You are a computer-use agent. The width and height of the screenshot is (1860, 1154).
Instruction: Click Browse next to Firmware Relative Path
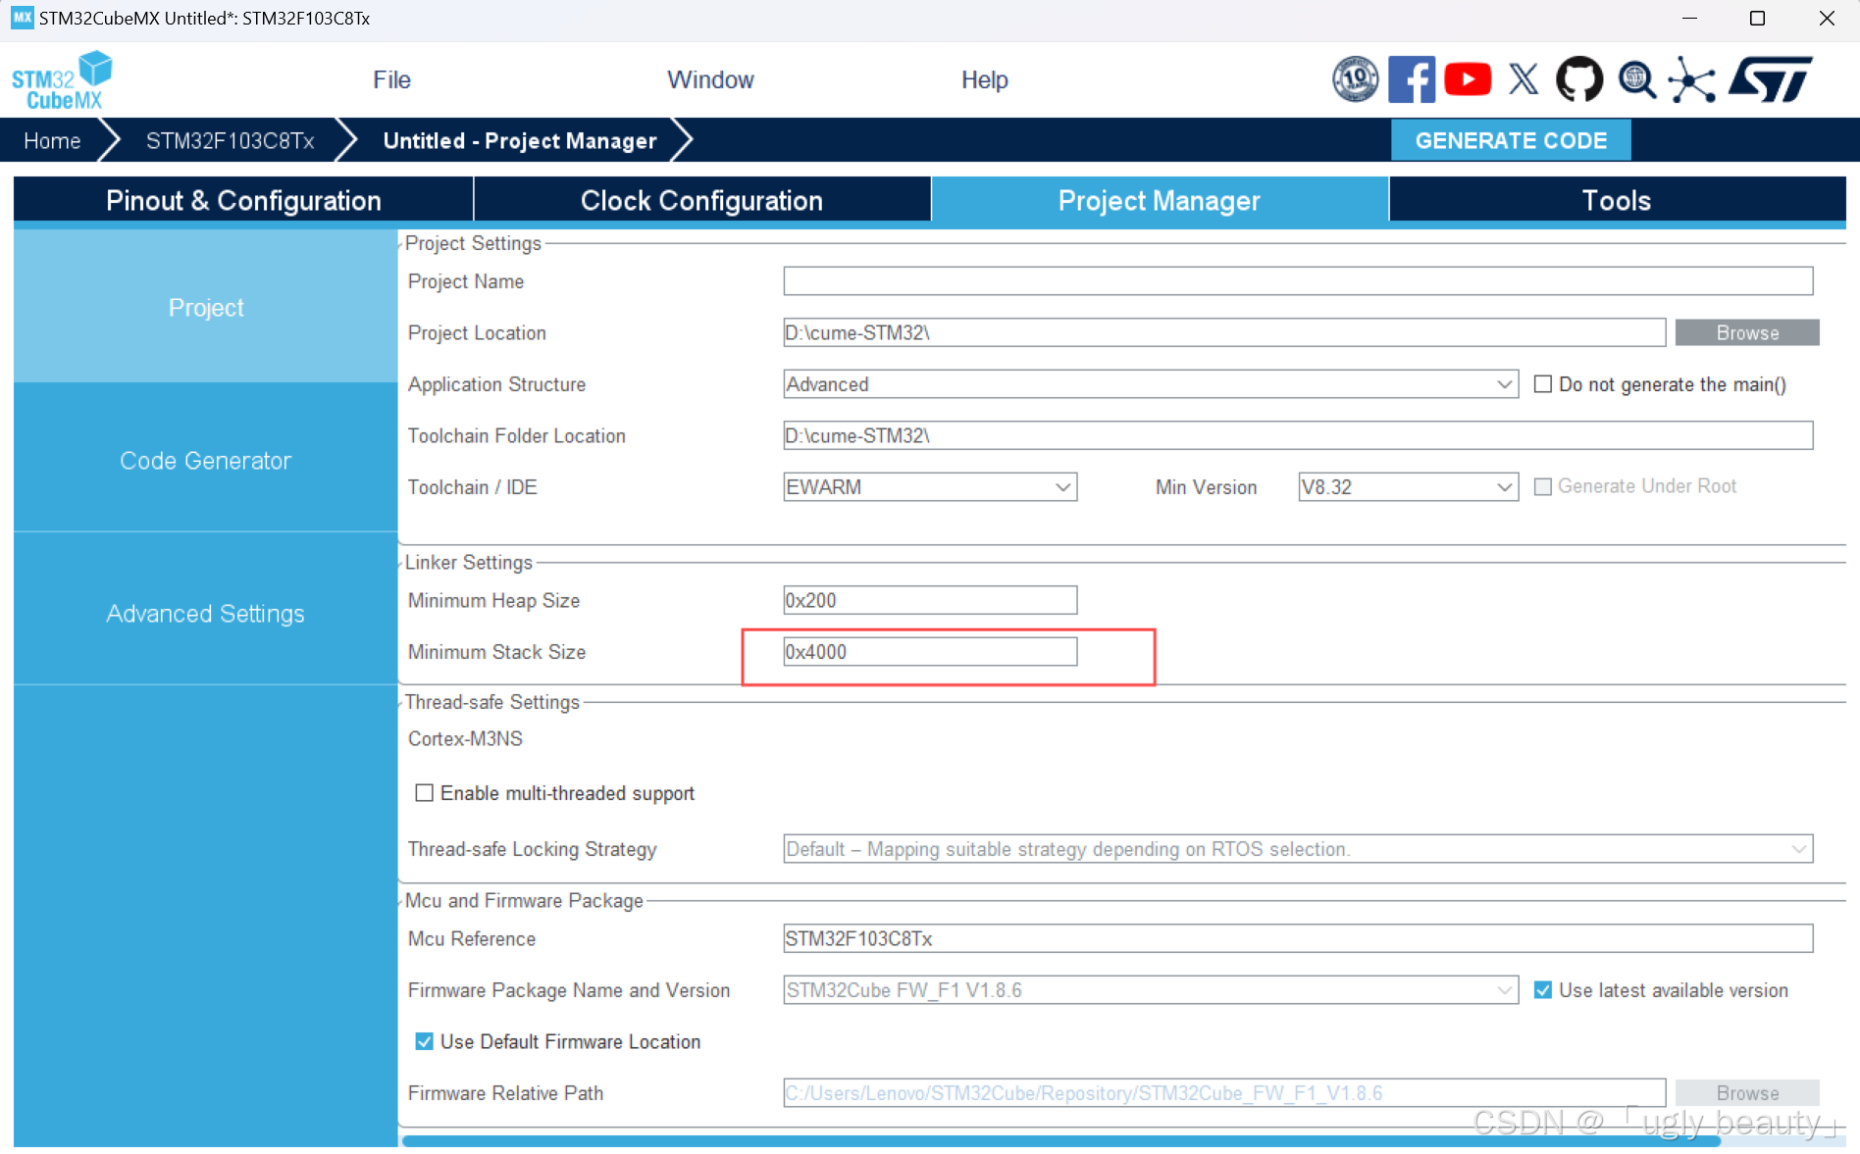pyautogui.click(x=1747, y=1092)
